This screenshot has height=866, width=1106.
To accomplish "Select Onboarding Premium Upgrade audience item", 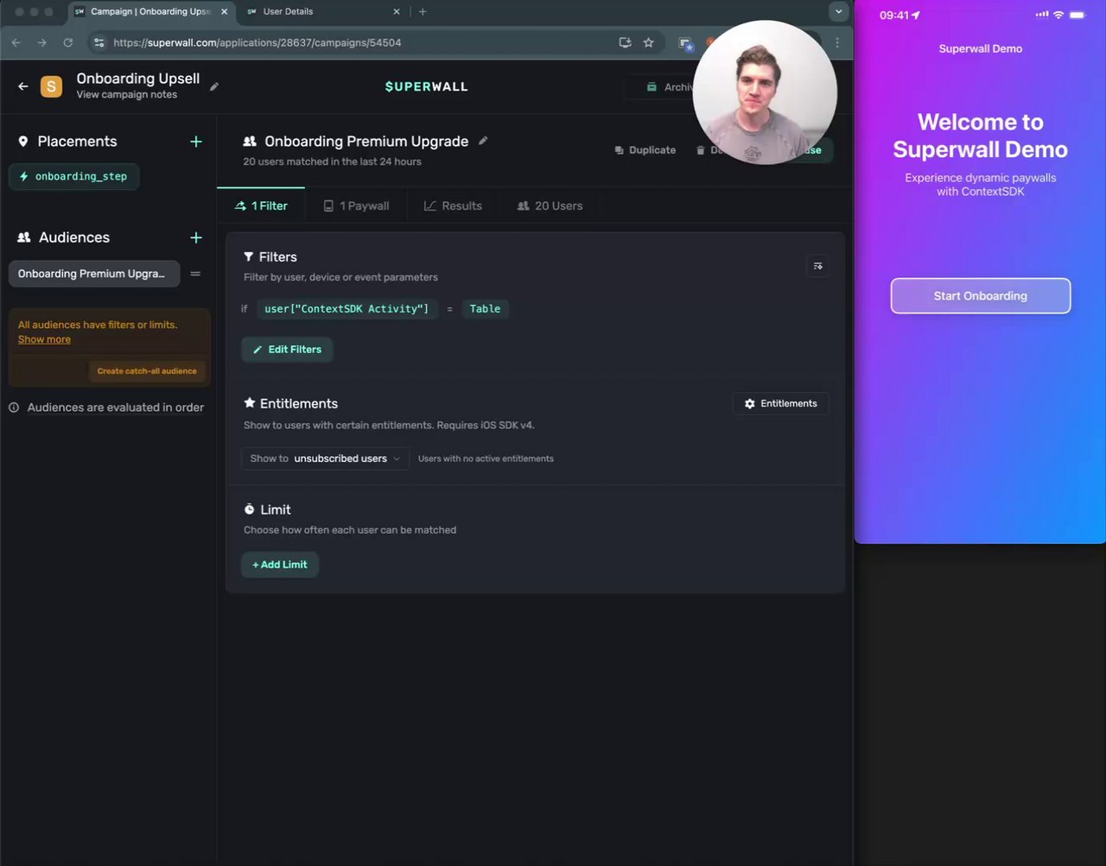I will (x=94, y=274).
